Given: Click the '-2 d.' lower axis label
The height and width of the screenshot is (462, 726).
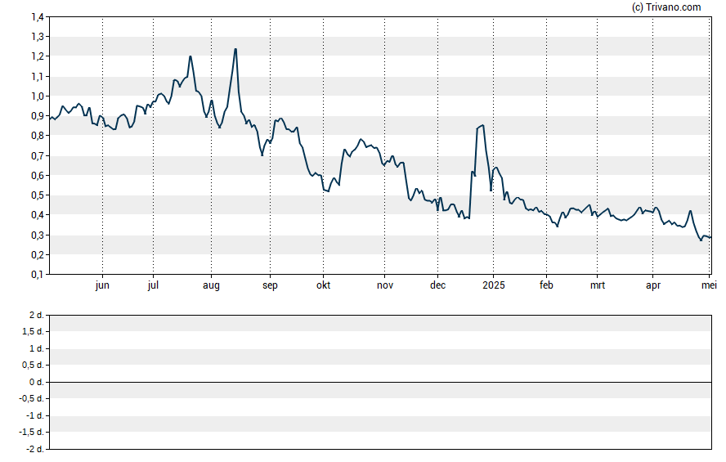Looking at the screenshot, I should [x=35, y=449].
